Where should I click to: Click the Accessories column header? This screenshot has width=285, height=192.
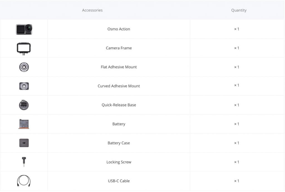(92, 10)
